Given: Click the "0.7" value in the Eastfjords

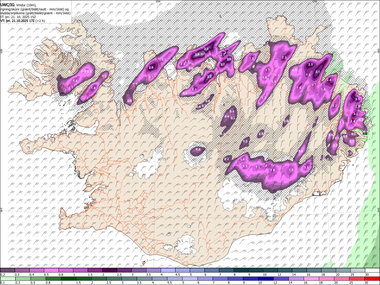Looking at the screenshot, I should pyautogui.click(x=352, y=142).
